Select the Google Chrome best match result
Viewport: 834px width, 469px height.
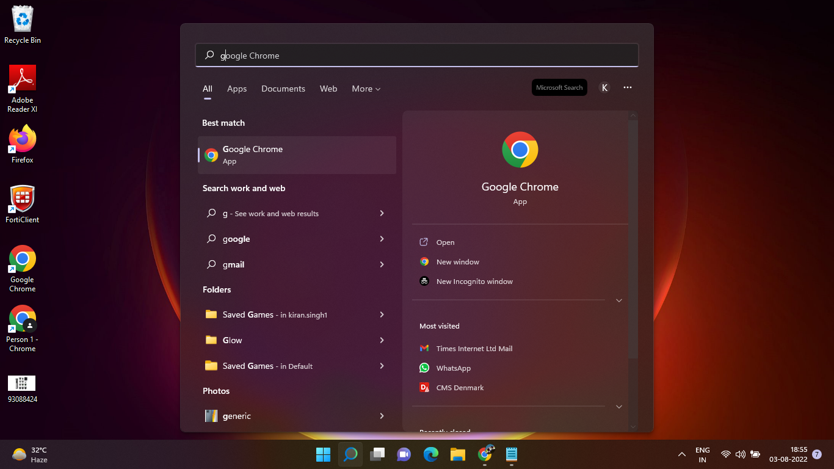point(297,155)
